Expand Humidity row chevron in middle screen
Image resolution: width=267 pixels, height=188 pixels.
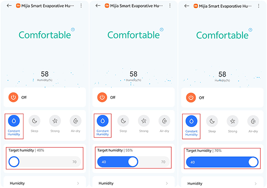point(167,183)
